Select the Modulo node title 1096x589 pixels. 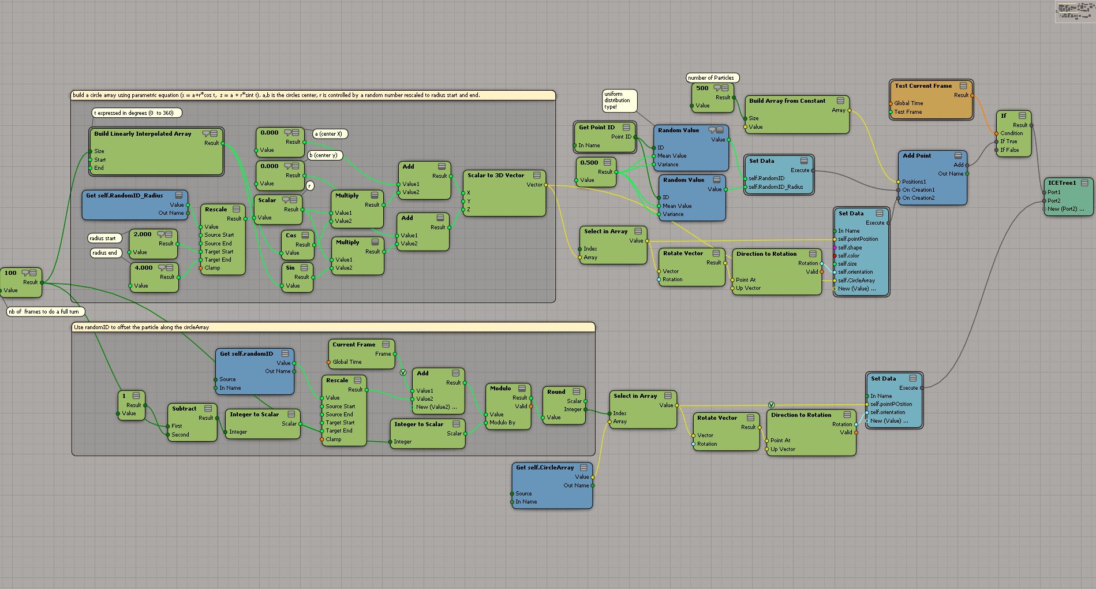(500, 388)
